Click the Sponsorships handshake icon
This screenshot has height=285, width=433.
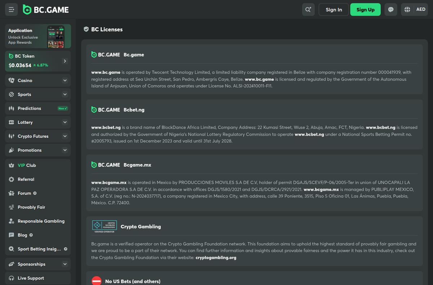click(x=11, y=264)
